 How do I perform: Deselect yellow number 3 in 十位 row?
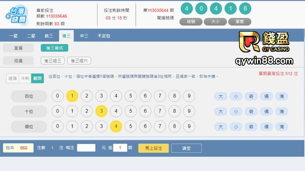[101, 111]
